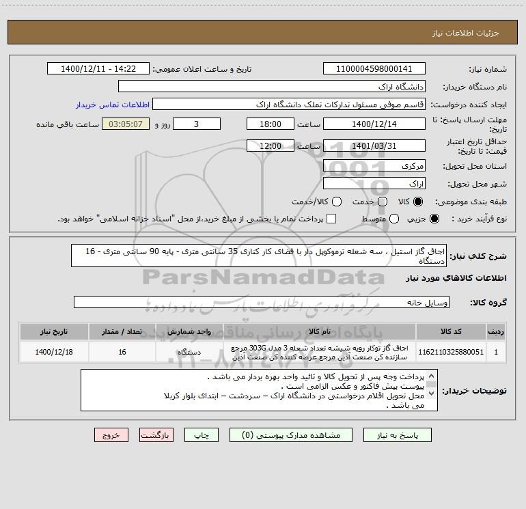Click the ردیف column header
Image resolution: width=526 pixels, height=509 pixels.
tap(496, 331)
